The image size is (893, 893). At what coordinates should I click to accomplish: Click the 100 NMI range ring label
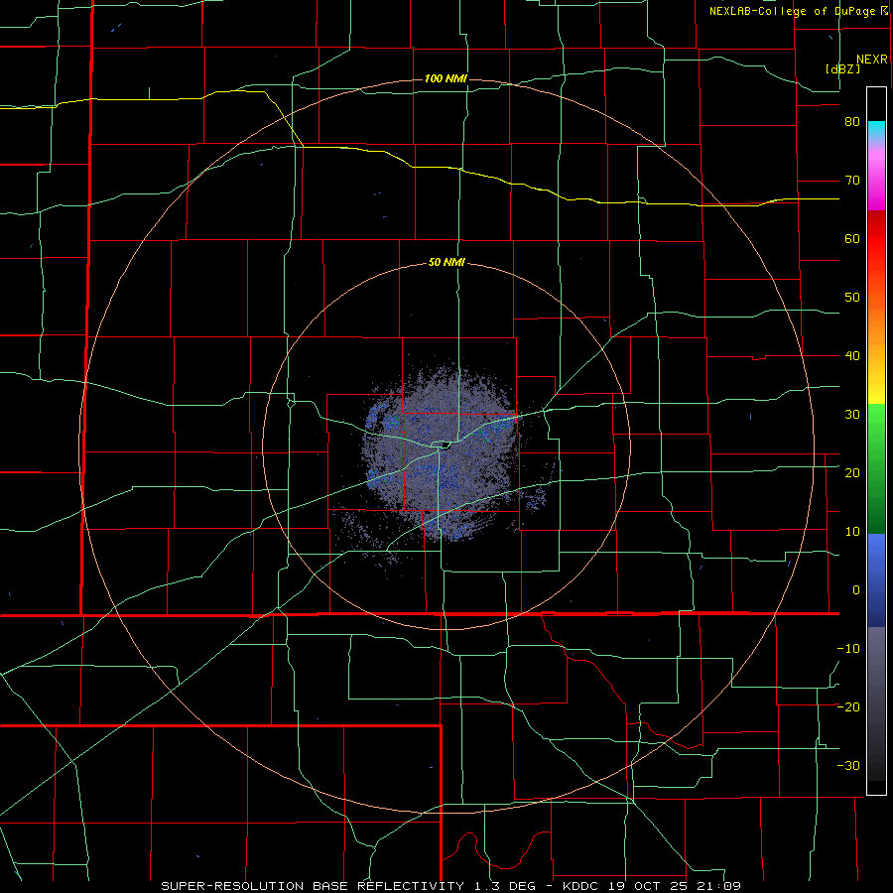point(446,78)
